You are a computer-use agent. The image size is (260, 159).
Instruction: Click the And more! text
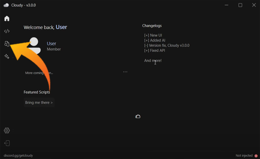click(153, 61)
